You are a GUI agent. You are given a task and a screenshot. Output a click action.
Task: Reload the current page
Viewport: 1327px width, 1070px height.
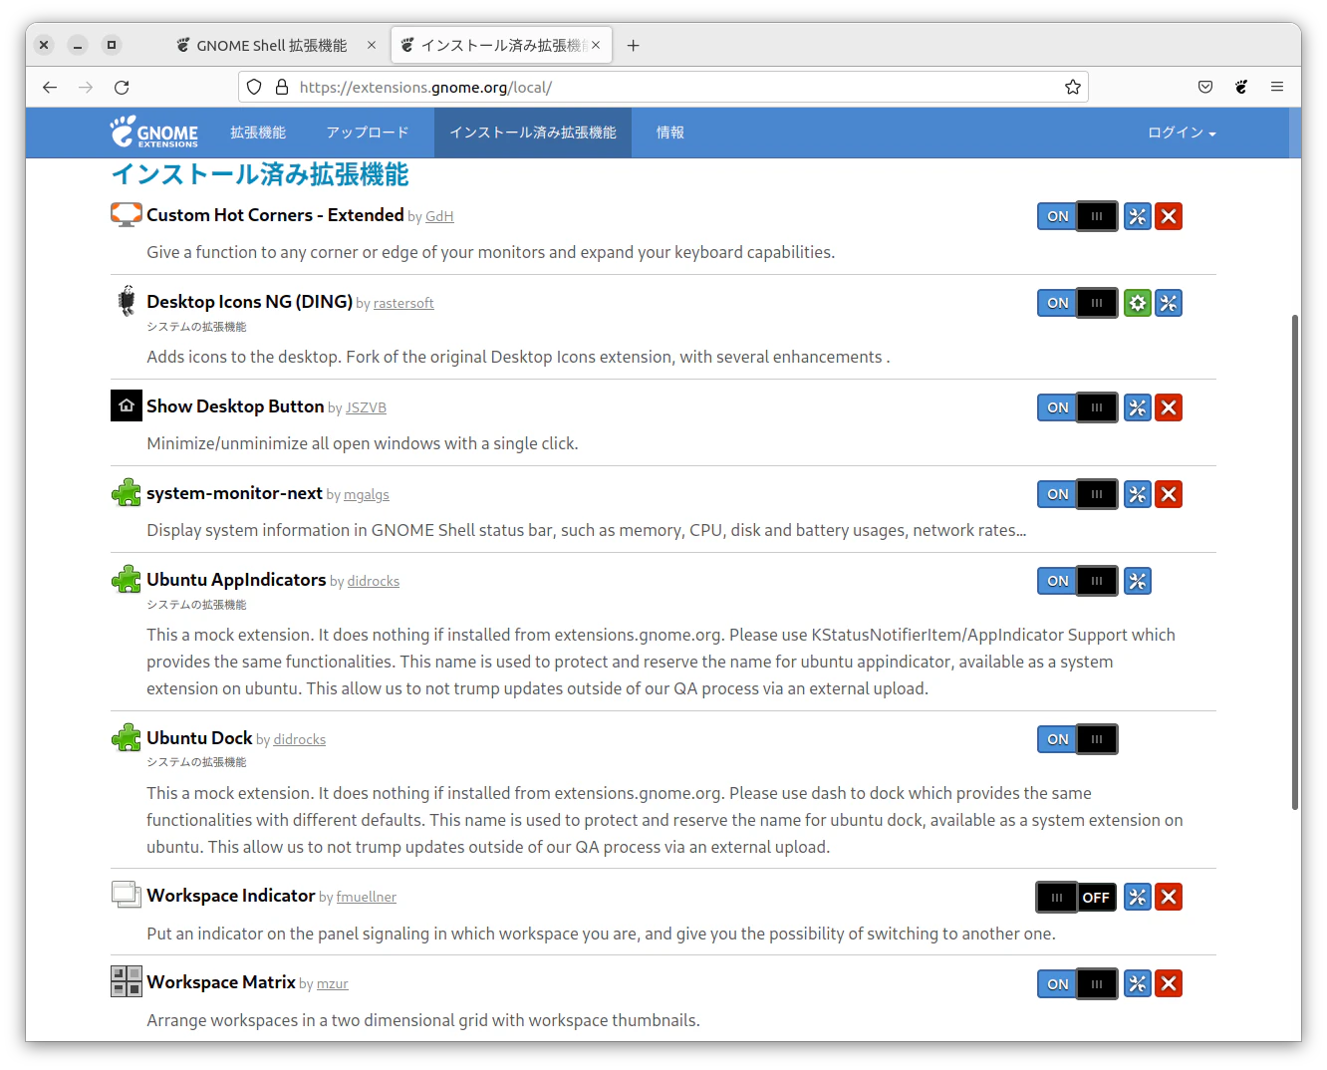point(122,87)
